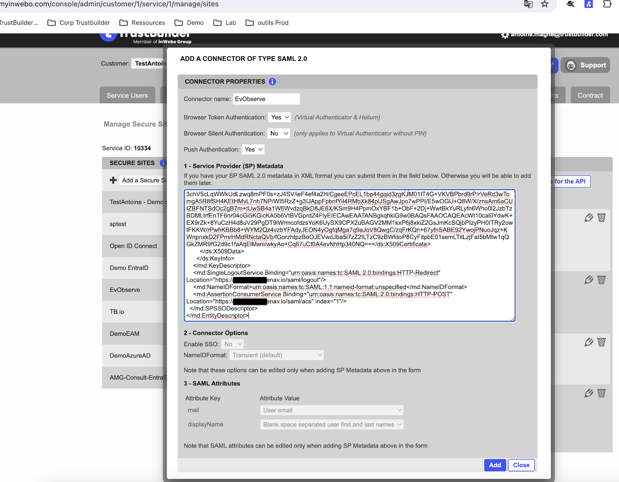Click inside the SP Metadata text area
Image resolution: width=619 pixels, height=482 pixels.
tap(350, 255)
